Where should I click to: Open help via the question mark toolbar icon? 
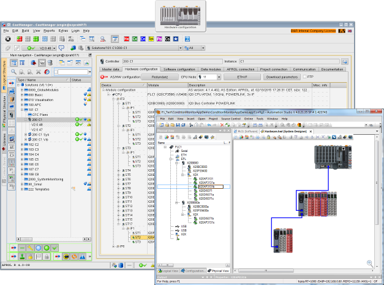click(187, 39)
